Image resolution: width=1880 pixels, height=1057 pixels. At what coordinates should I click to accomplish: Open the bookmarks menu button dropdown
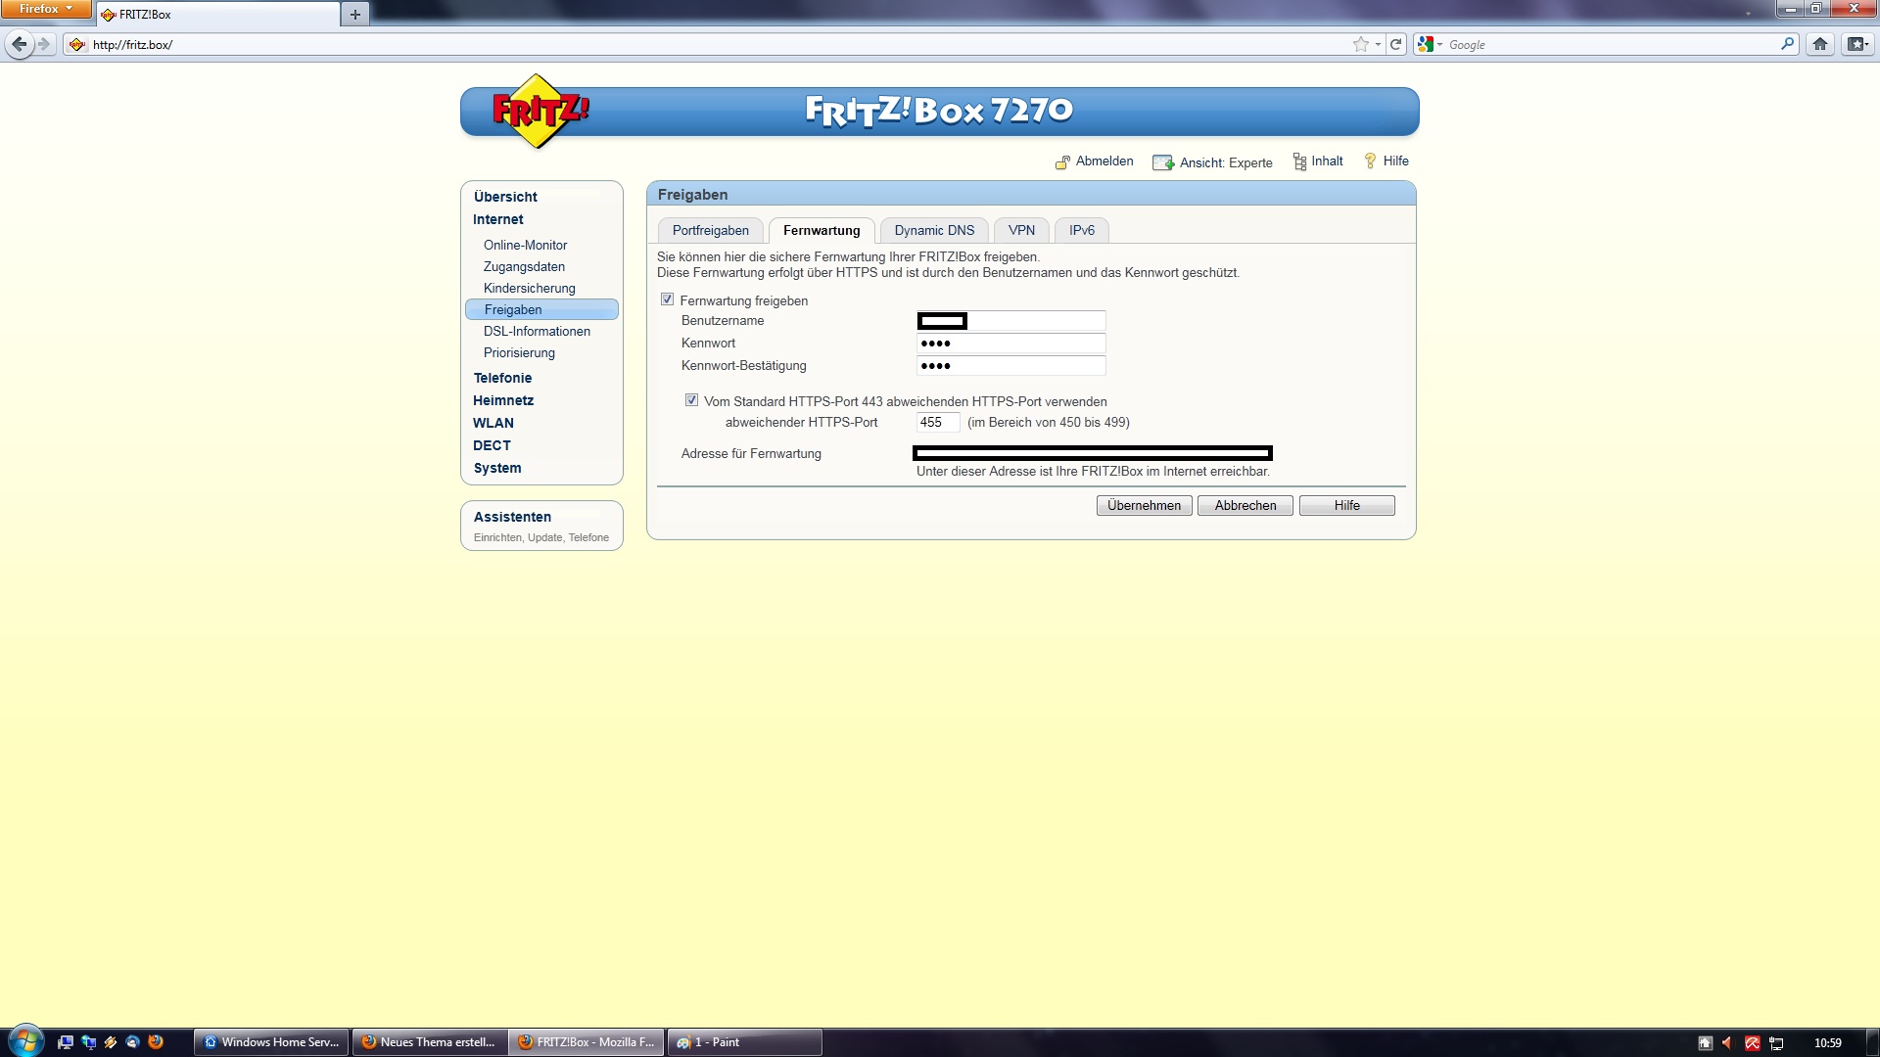[1857, 44]
